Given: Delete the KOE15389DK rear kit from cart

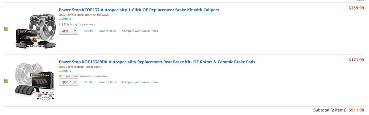Looking at the screenshot, I should coord(88,82).
